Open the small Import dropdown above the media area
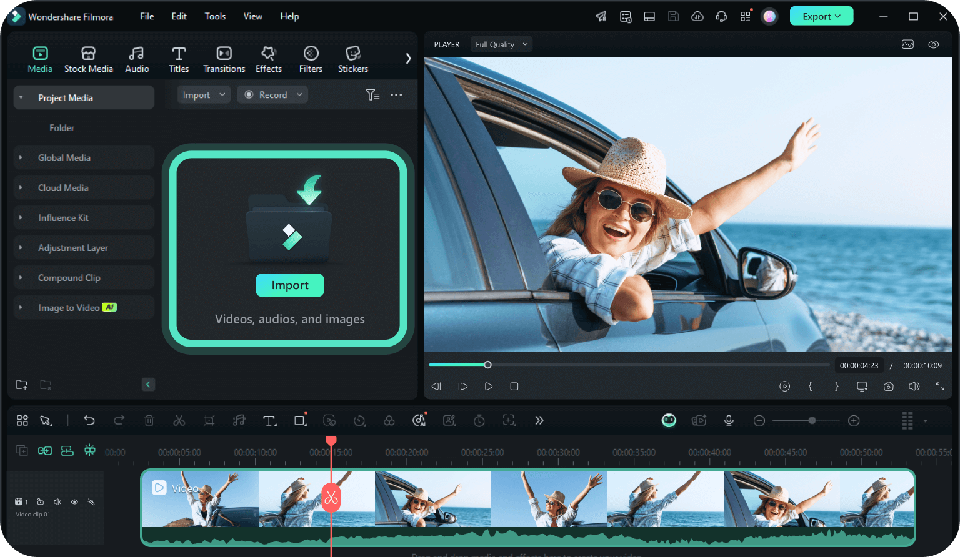960x557 pixels. coord(204,95)
